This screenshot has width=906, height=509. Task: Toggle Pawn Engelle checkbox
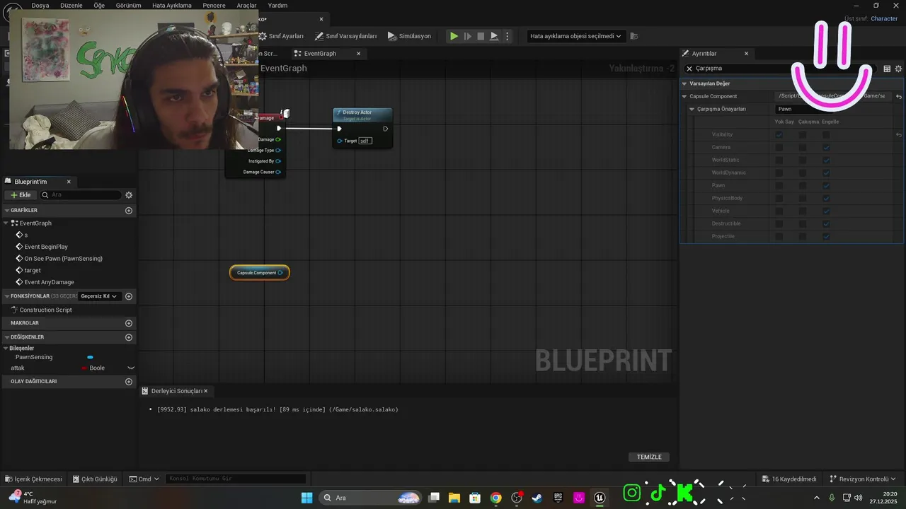point(826,185)
